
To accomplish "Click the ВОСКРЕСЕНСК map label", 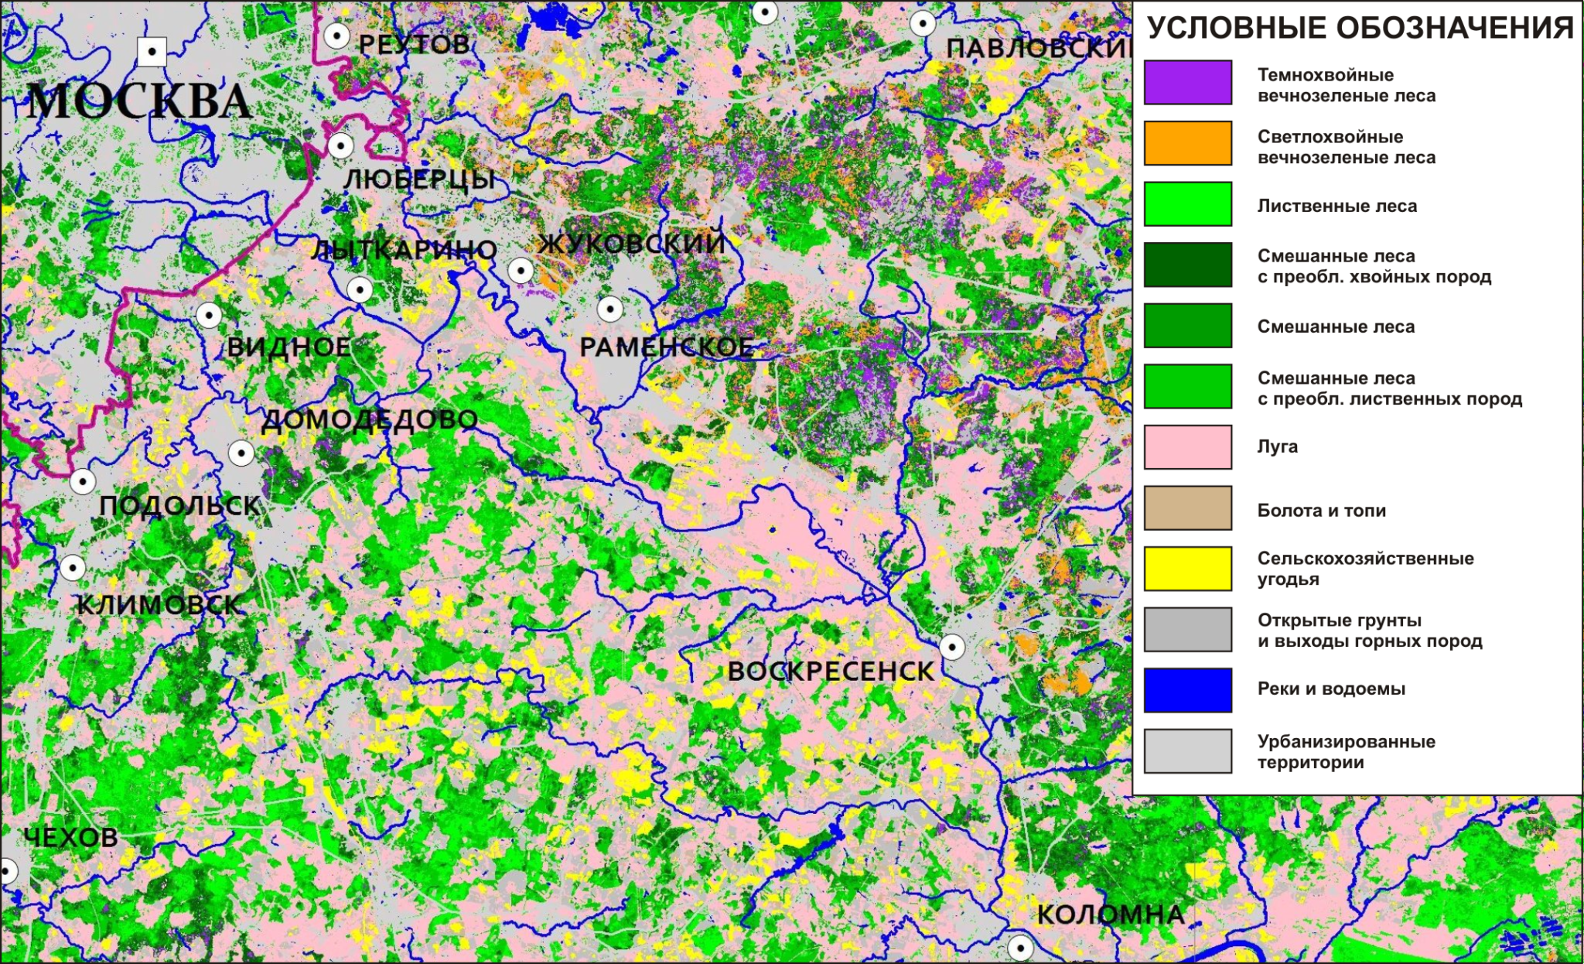I will (x=831, y=672).
